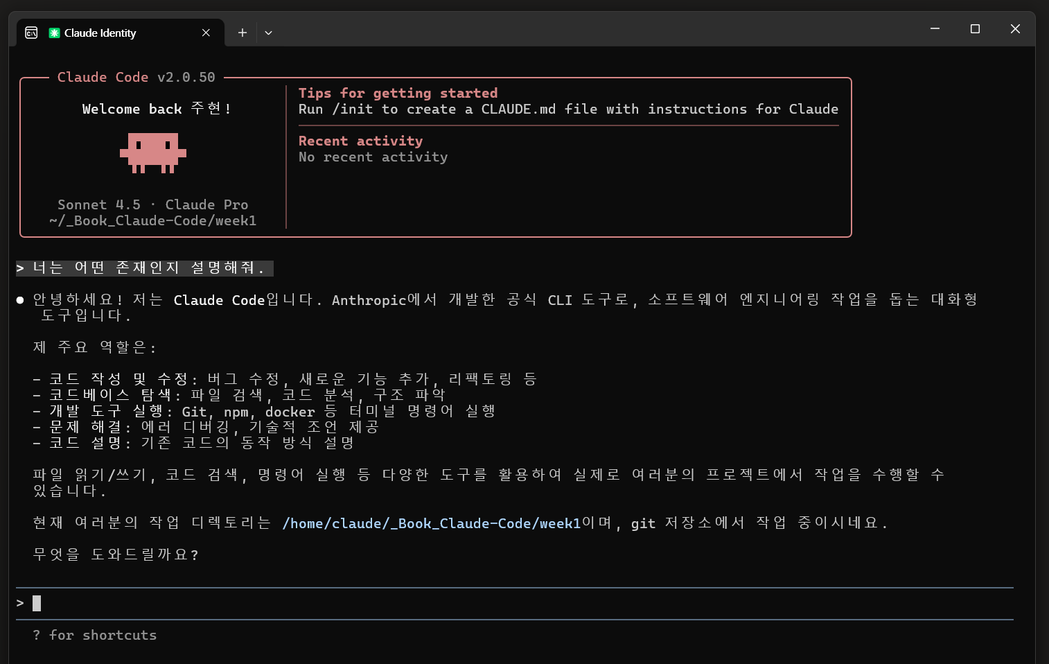
Task: Minimize the terminal window
Action: (x=935, y=28)
